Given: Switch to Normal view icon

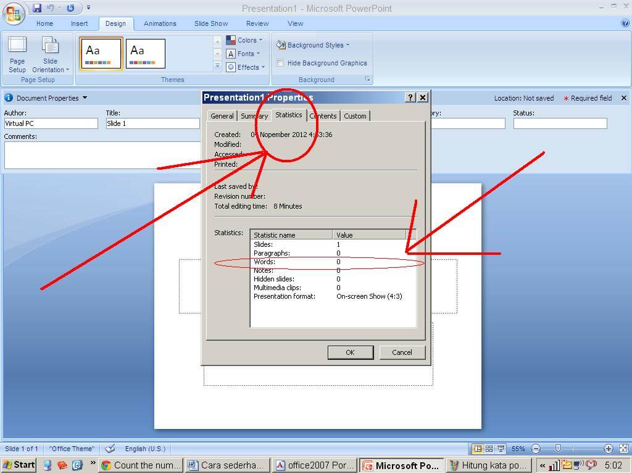Looking at the screenshot, I should (478, 449).
